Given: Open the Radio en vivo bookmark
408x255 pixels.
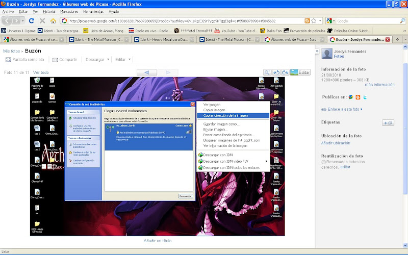Looking at the screenshot, I should point(150,31).
